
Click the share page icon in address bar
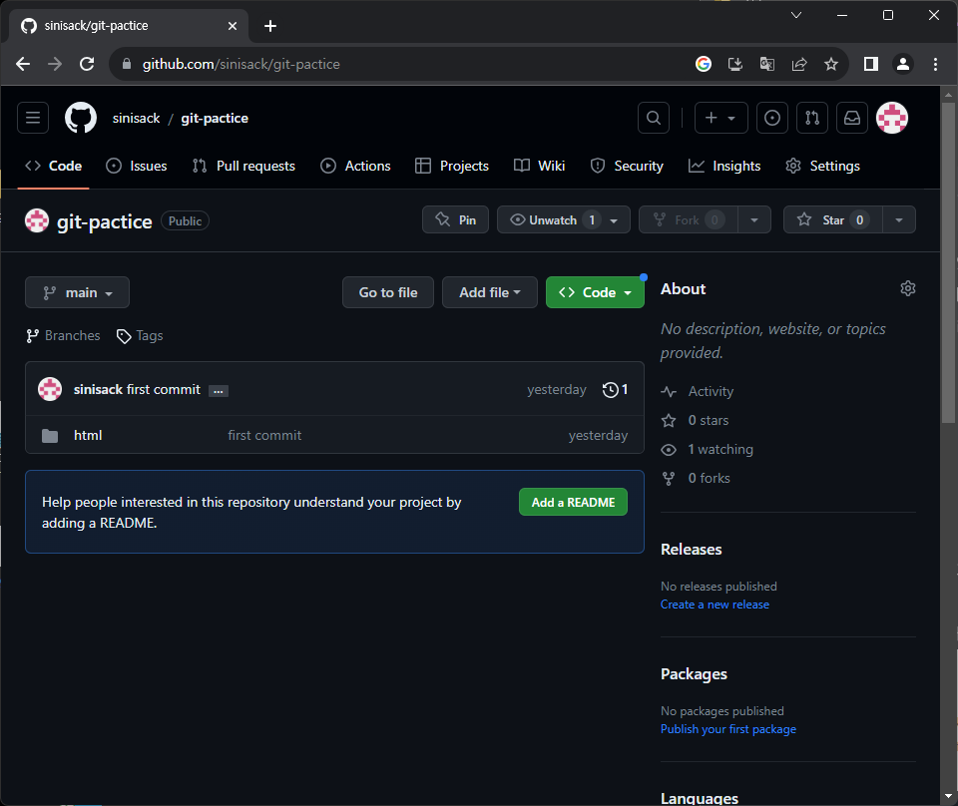click(799, 64)
